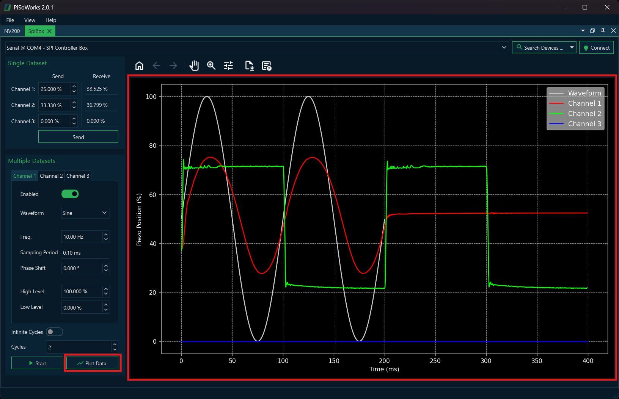Click the Plot Data button
The width and height of the screenshot is (619, 399).
click(92, 363)
